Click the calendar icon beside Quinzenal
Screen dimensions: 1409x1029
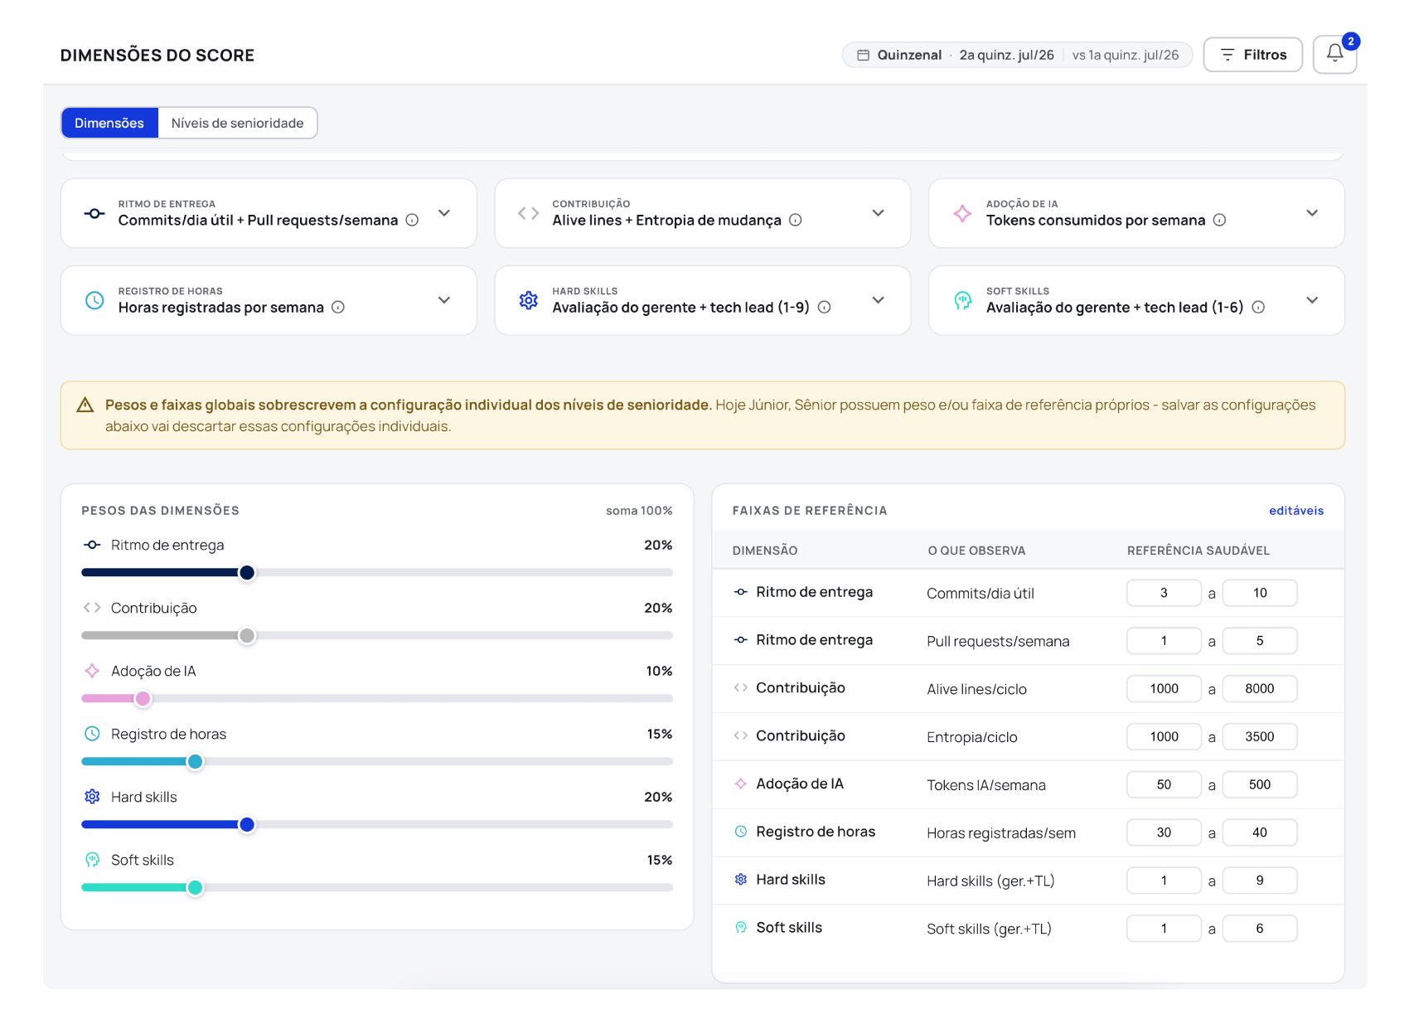(x=863, y=55)
